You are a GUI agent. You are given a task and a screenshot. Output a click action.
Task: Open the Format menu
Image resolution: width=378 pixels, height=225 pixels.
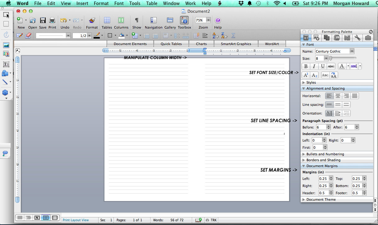(x=101, y=3)
